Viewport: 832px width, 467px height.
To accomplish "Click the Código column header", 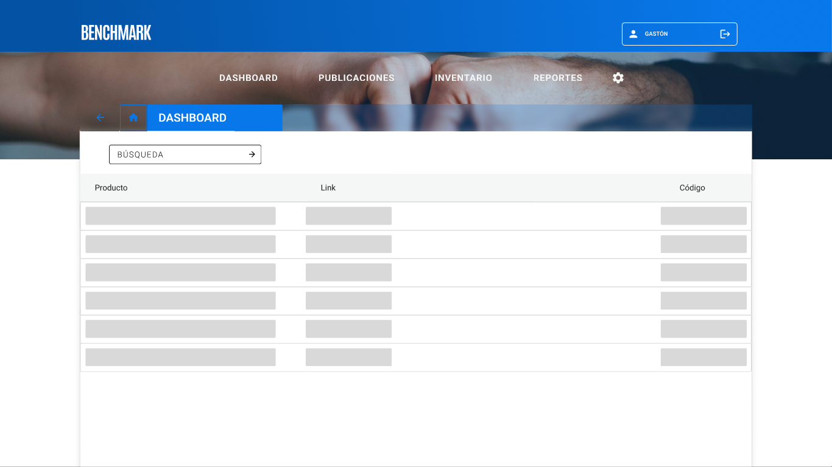I will [x=692, y=188].
